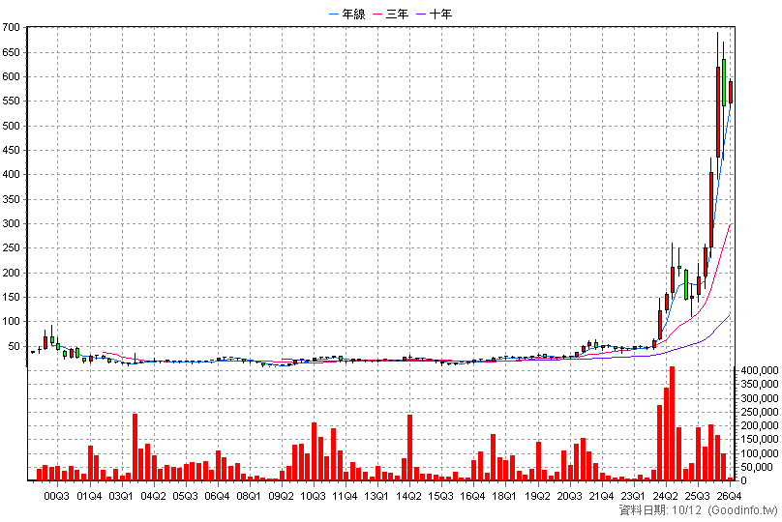Click the 年線 legend entry
The width and height of the screenshot is (782, 522).
click(x=347, y=14)
